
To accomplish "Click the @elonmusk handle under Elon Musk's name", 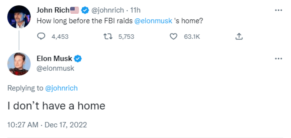I will pos(55,68).
